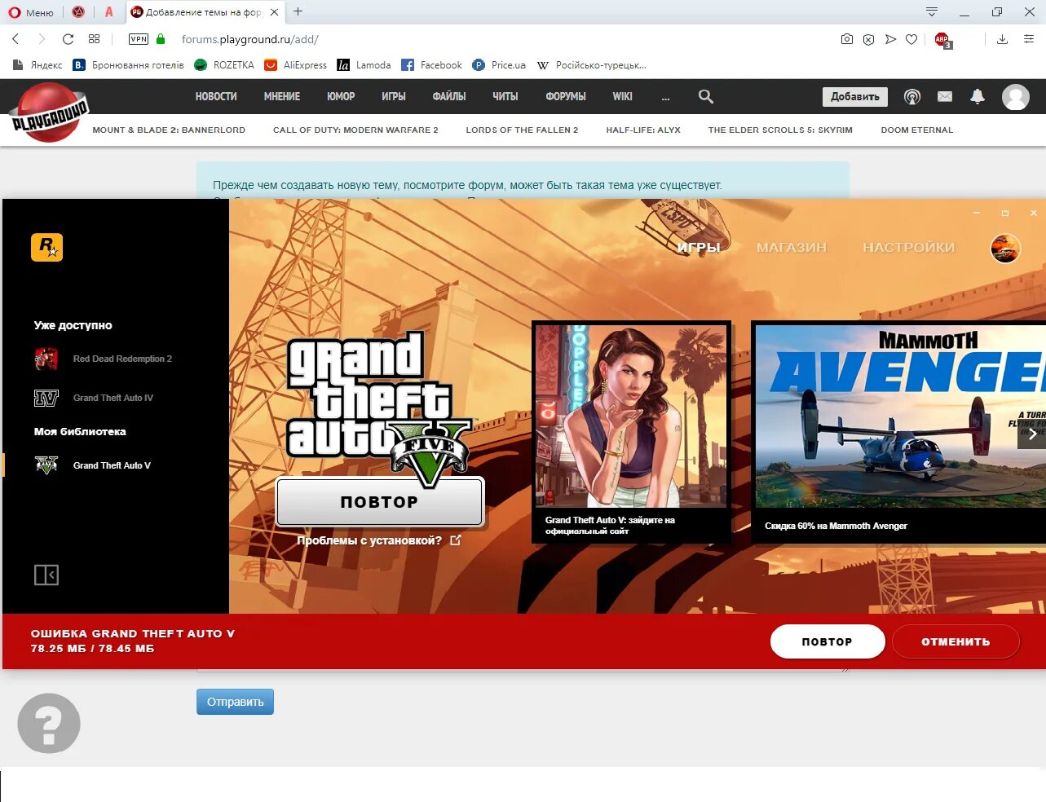1046x802 pixels.
Task: Open ad blocker shield icon in address bar
Action: point(869,39)
